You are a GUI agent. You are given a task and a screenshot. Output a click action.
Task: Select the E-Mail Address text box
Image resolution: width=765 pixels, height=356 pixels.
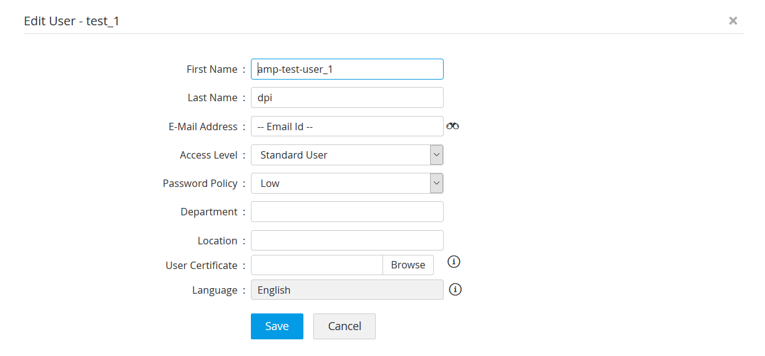(x=347, y=126)
